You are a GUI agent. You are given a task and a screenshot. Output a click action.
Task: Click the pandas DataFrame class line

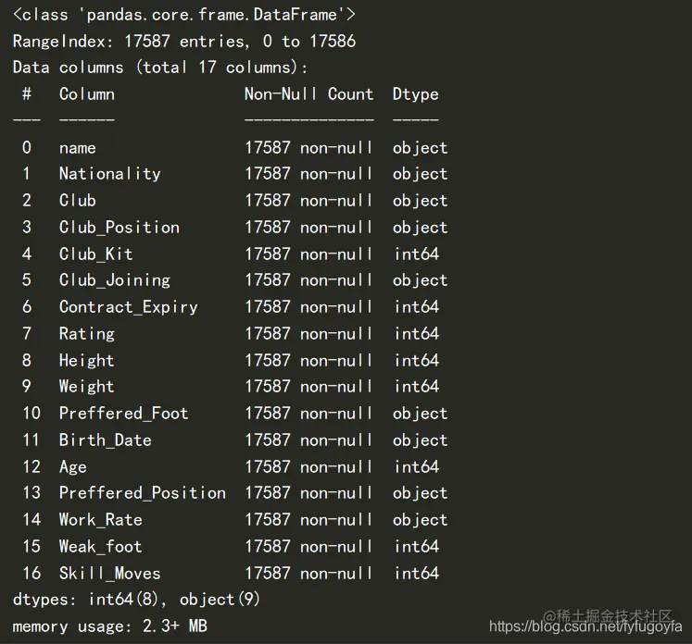click(x=184, y=15)
